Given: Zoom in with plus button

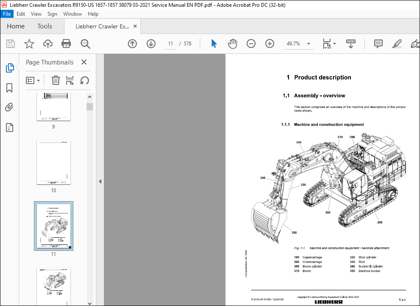Looking at the screenshot, I should pos(270,44).
